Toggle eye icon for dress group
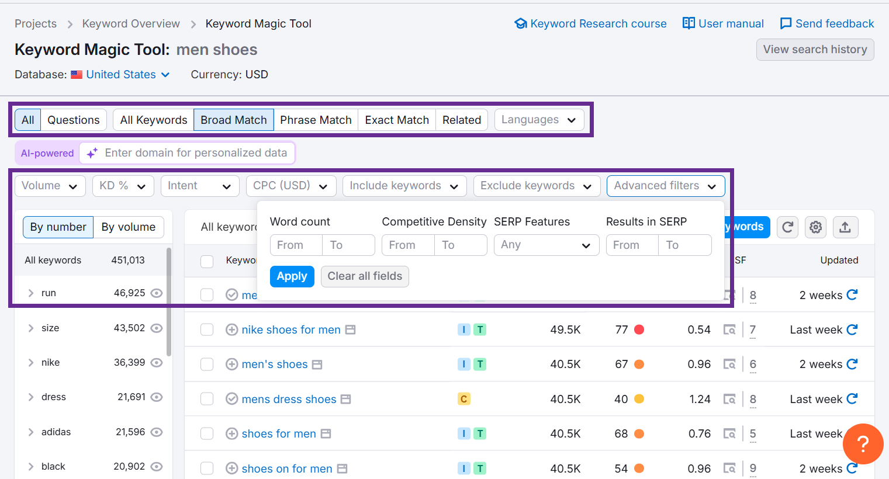Image resolution: width=889 pixels, height=479 pixels. click(157, 397)
